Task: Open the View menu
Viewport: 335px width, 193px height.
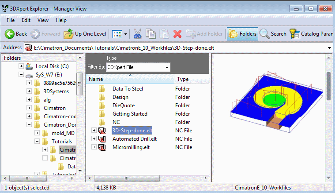Action: 43,20
